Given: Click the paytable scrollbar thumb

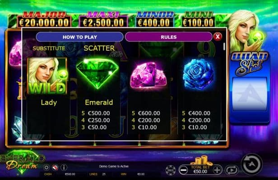Looking at the screenshot, I should pyautogui.click(x=224, y=46).
